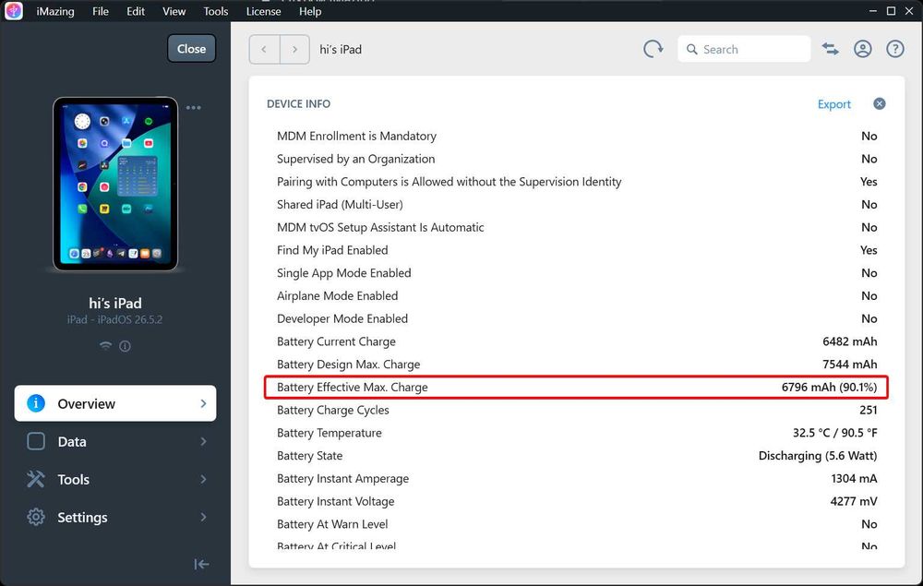The image size is (923, 586).
Task: Click the Export link
Action: coord(834,104)
